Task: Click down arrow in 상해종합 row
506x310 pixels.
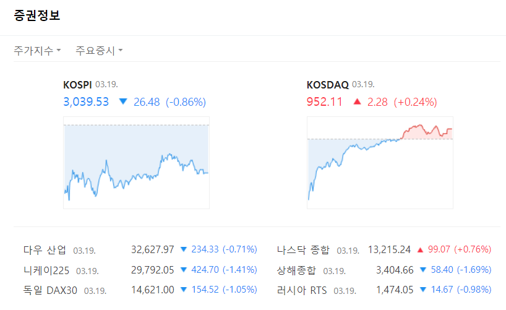Action: click(x=422, y=270)
